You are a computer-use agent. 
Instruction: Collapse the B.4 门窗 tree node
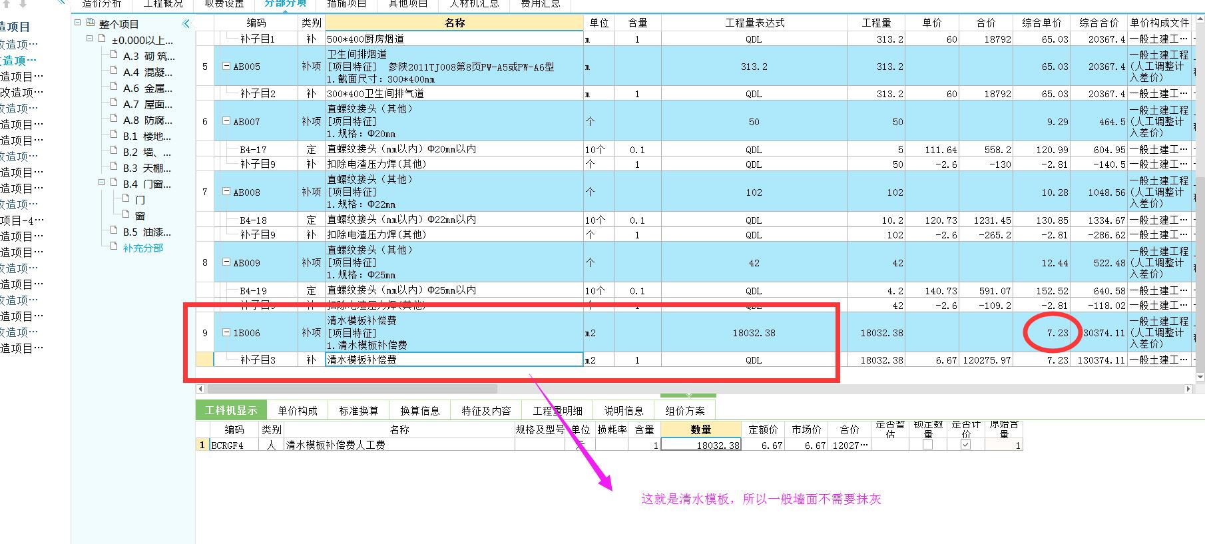point(102,182)
